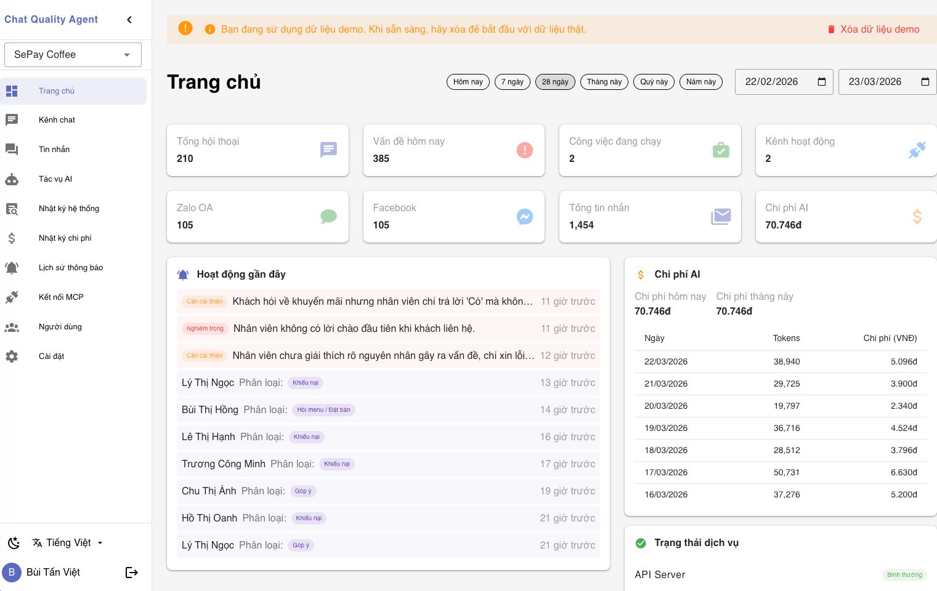
Task: Open Tác vụ AI from the sidebar
Action: tap(55, 179)
